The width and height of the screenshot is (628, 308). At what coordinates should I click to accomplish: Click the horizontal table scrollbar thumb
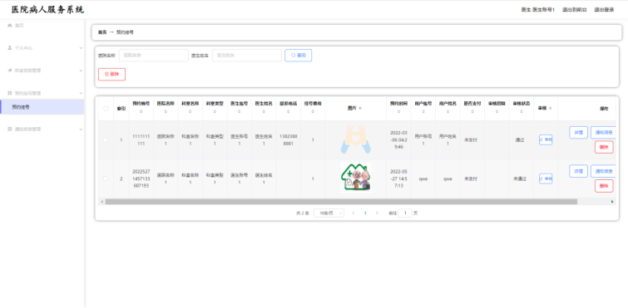(x=341, y=202)
